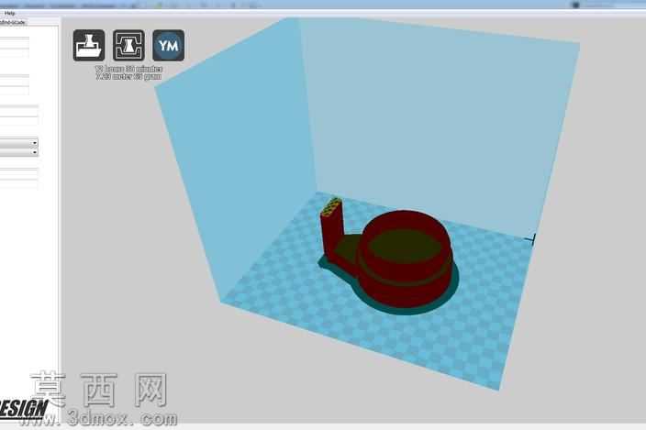The height and width of the screenshot is (430, 646).
Task: Open the Help menu
Action: click(x=9, y=14)
